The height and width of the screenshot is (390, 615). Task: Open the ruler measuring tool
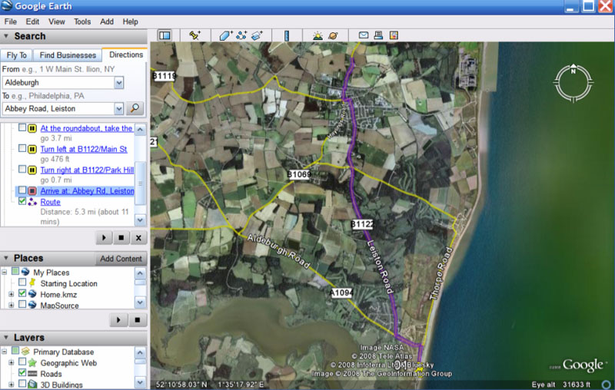point(287,35)
